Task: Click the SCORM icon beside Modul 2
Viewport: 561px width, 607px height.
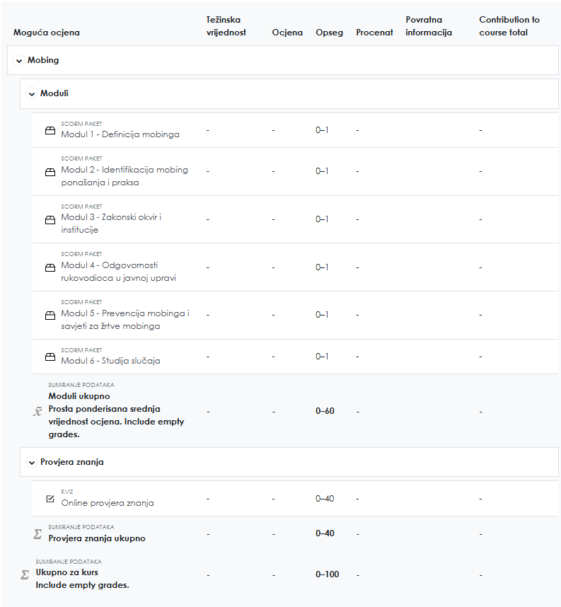Action: (x=50, y=172)
